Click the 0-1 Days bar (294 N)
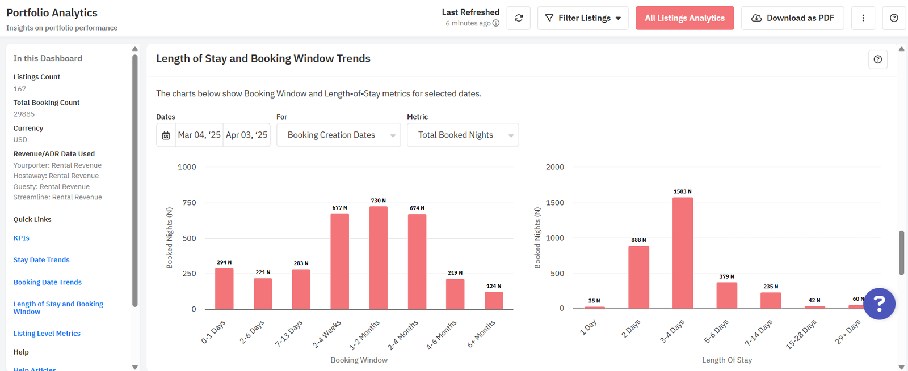The height and width of the screenshot is (371, 908). point(224,288)
